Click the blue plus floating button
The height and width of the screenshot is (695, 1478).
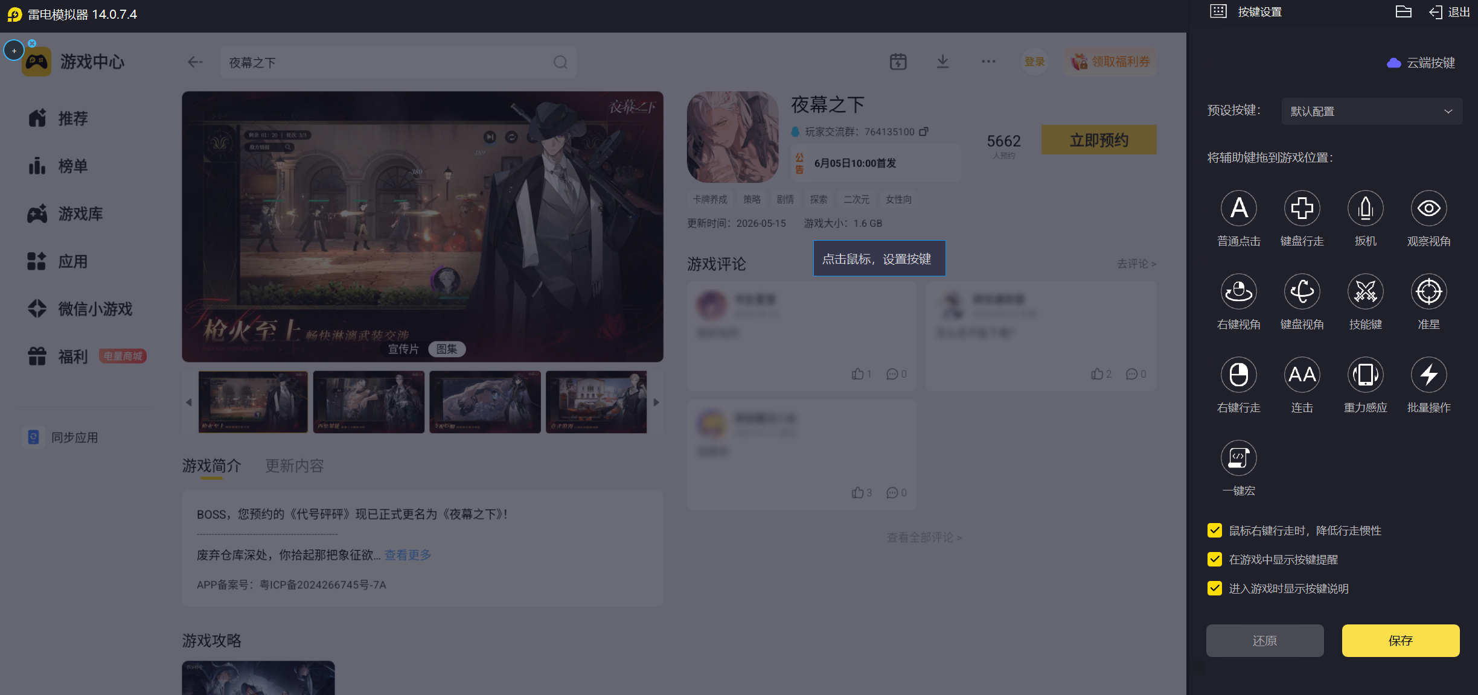tap(14, 51)
